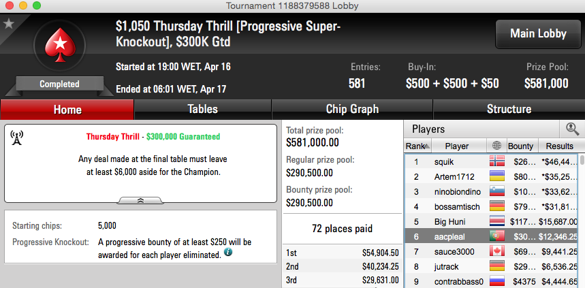Sort by Results column header
This screenshot has height=288, width=585.
tap(559, 146)
